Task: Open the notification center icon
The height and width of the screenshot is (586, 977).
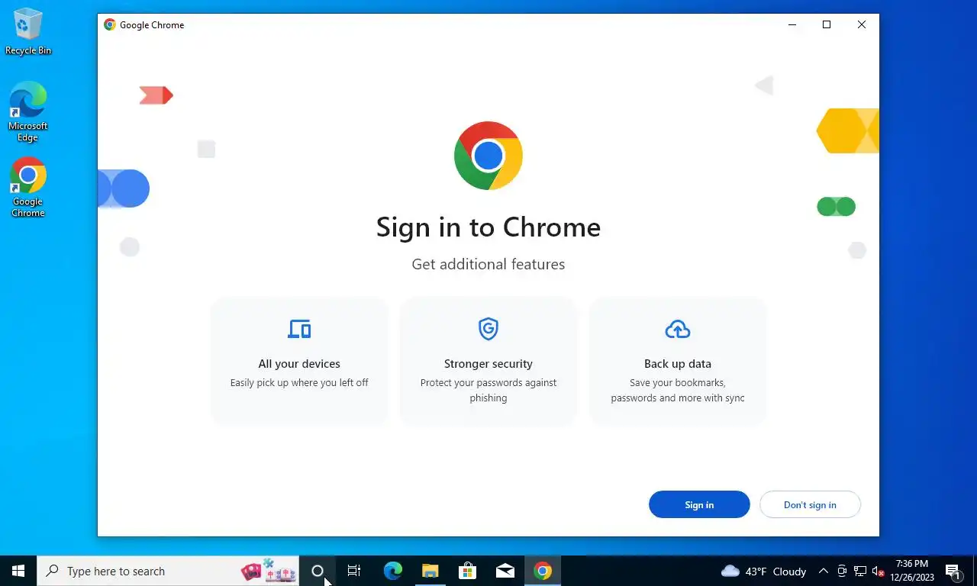Action: [x=953, y=571]
